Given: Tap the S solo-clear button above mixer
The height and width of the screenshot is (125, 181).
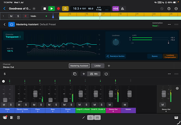Looking at the screenshot, I should point(5,74).
